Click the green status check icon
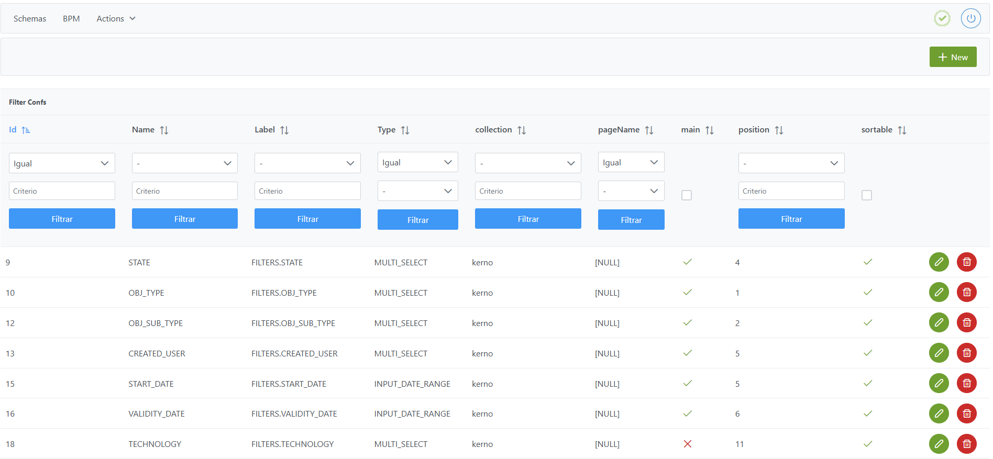Image resolution: width=993 pixels, height=459 pixels. coord(942,18)
